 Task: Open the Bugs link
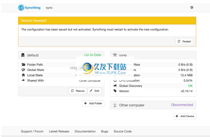pyautogui.click(x=104, y=131)
